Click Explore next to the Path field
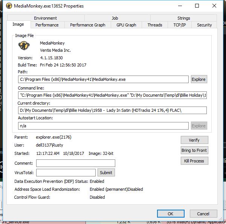 click(x=199, y=79)
